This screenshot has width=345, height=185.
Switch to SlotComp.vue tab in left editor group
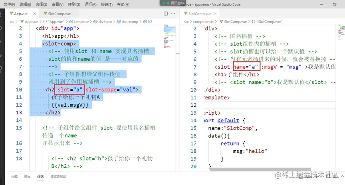59,14
